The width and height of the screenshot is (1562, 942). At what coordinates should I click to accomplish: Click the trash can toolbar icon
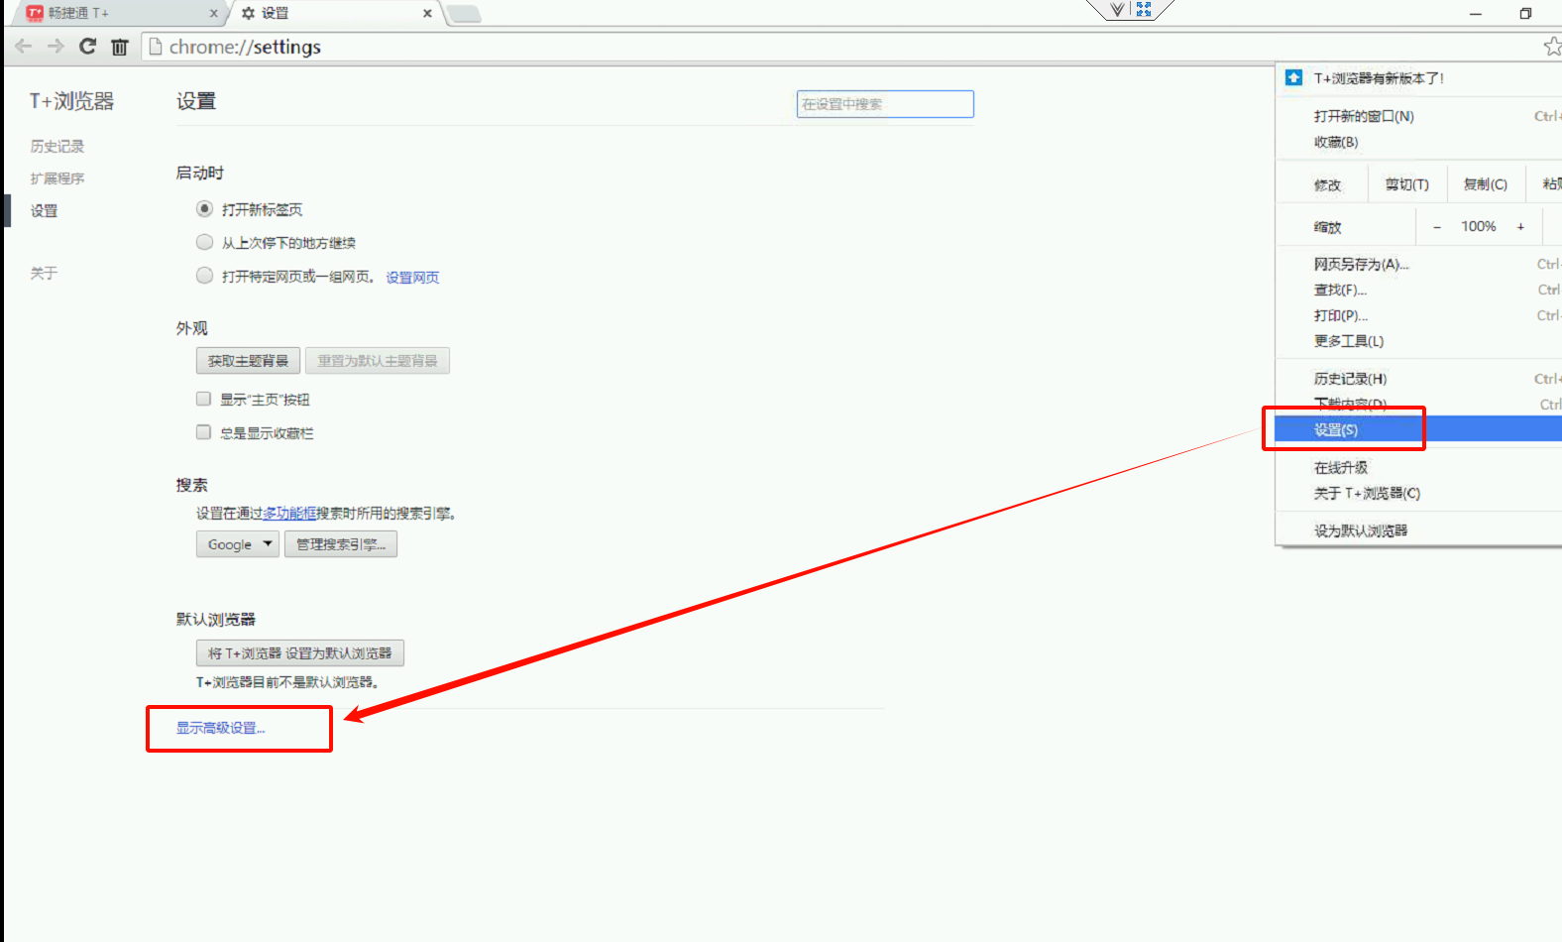pyautogui.click(x=120, y=47)
